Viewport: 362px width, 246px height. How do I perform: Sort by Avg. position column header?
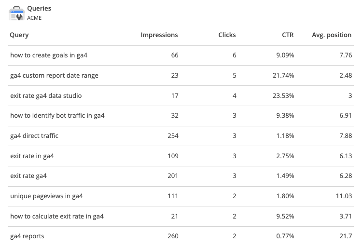pyautogui.click(x=332, y=35)
